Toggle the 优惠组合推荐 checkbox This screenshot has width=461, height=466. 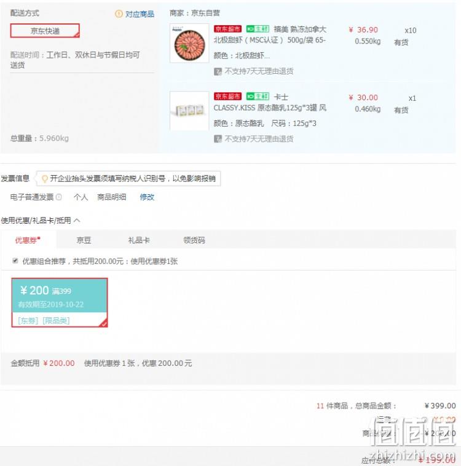click(x=15, y=261)
